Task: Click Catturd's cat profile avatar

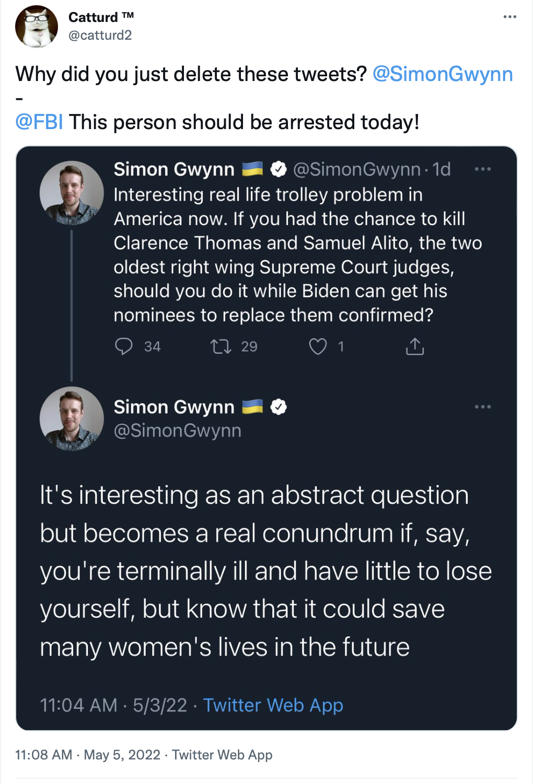Action: 37,27
